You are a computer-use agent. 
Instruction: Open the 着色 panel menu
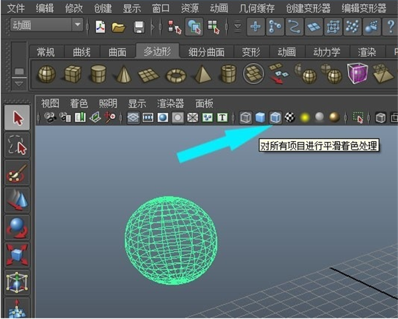79,103
